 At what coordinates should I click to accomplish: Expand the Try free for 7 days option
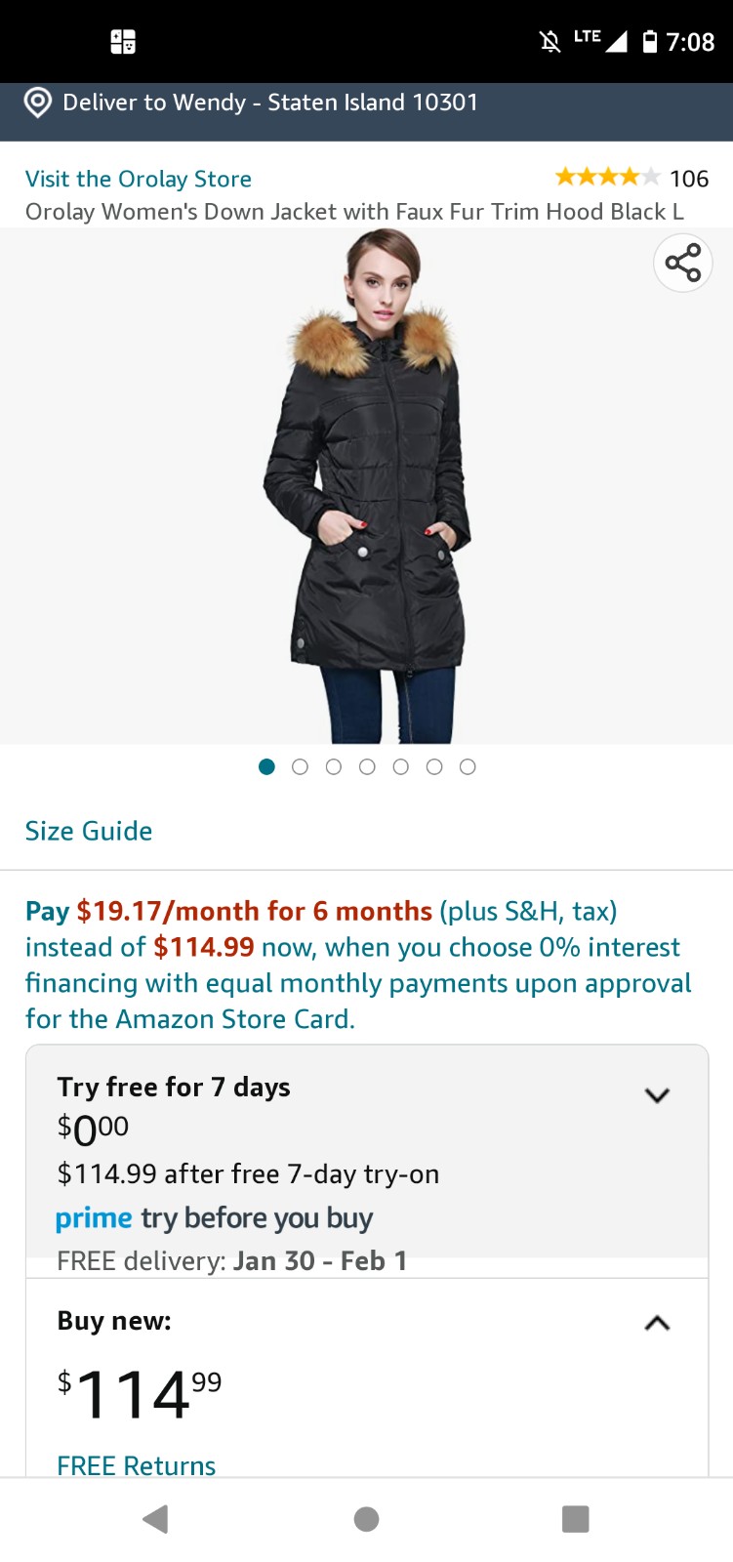point(658,1095)
